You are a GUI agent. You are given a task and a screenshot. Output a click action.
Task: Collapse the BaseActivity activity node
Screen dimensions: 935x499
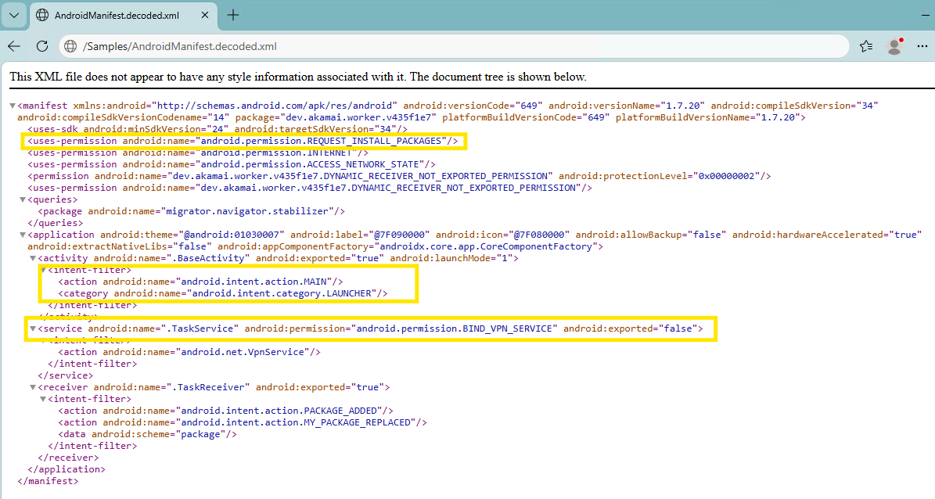tap(33, 258)
